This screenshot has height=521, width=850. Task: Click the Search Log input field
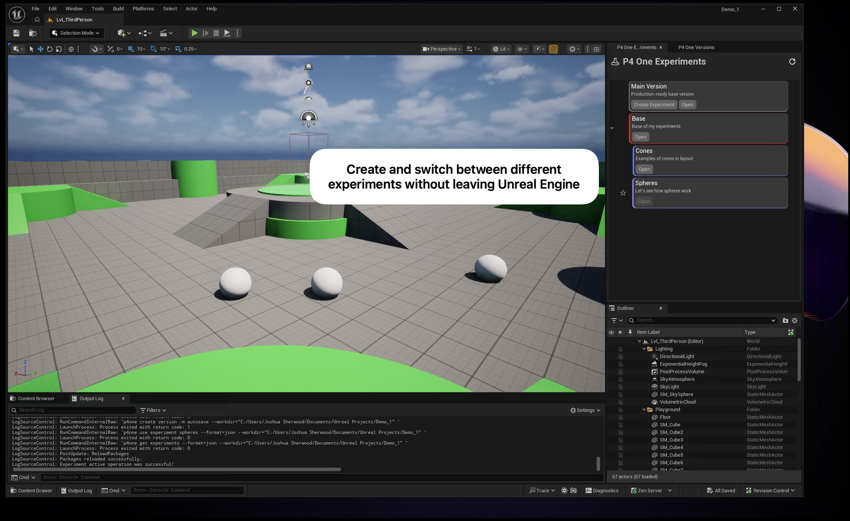click(x=73, y=410)
